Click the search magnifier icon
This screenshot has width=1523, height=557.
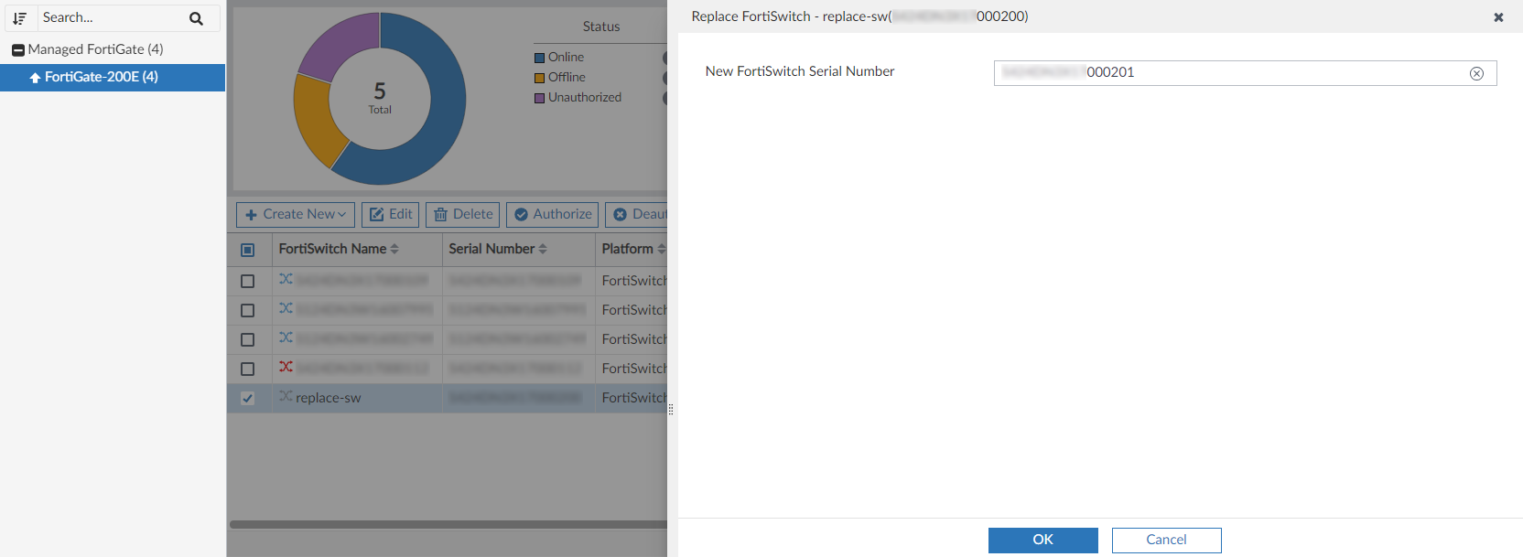tap(196, 18)
